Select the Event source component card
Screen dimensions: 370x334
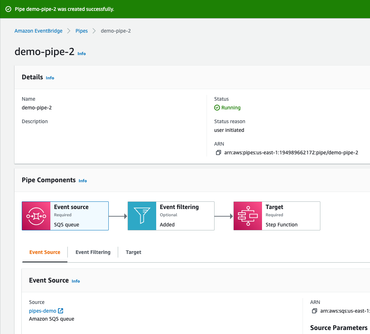tap(65, 216)
